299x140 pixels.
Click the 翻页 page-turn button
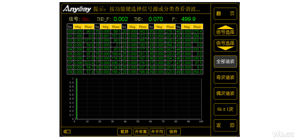[225, 14]
